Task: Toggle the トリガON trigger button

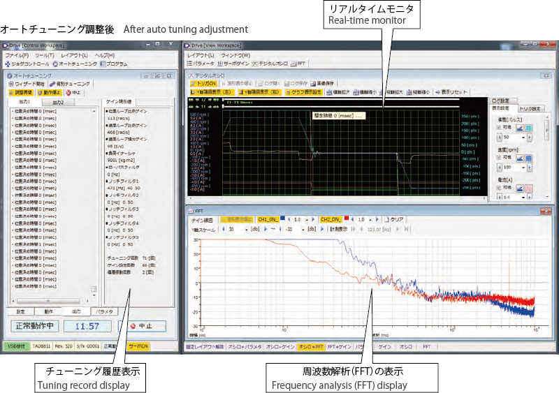Action: (204, 82)
